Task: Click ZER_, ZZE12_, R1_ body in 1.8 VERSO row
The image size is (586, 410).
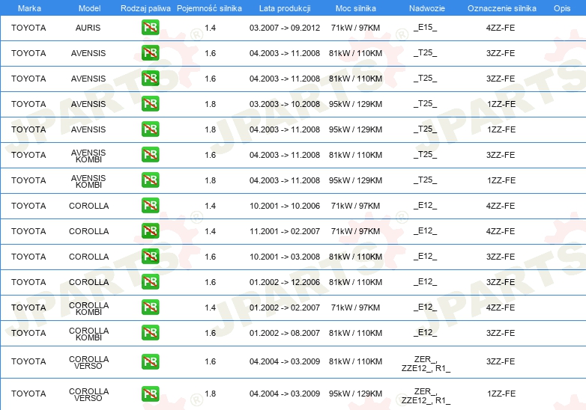Action: point(426,396)
